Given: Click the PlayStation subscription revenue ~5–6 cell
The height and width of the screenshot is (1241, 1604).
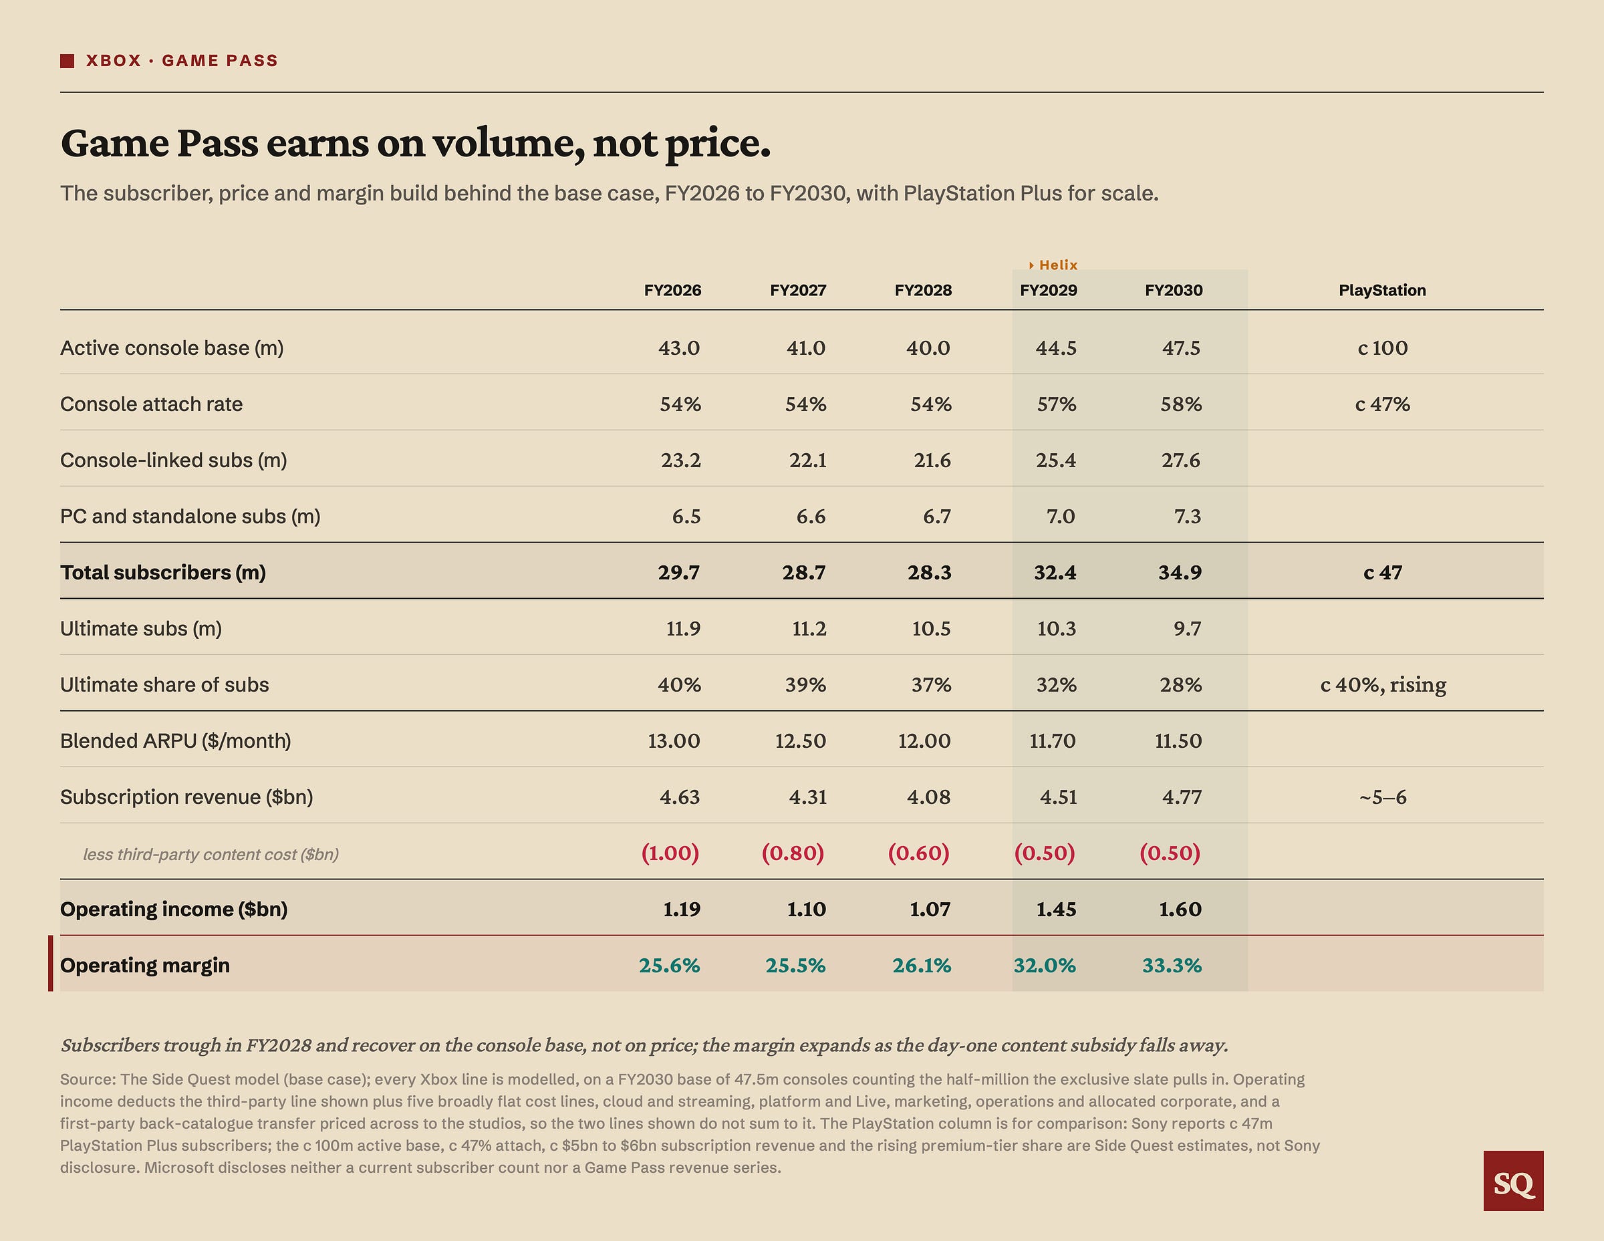Looking at the screenshot, I should (x=1383, y=797).
